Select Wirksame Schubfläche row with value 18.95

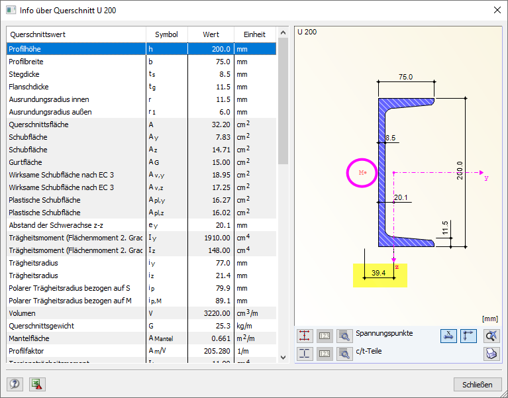[x=141, y=175]
